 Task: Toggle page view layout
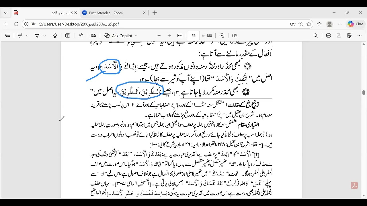235,35
